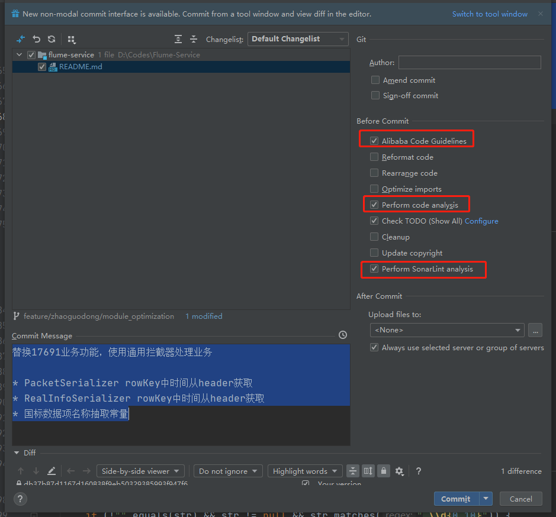Click the Configure link next to Check TODO
The width and height of the screenshot is (556, 517).
481,221
